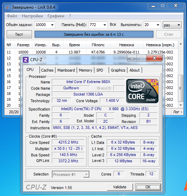
Task: Click the Вся memory button
Action: 113,24
